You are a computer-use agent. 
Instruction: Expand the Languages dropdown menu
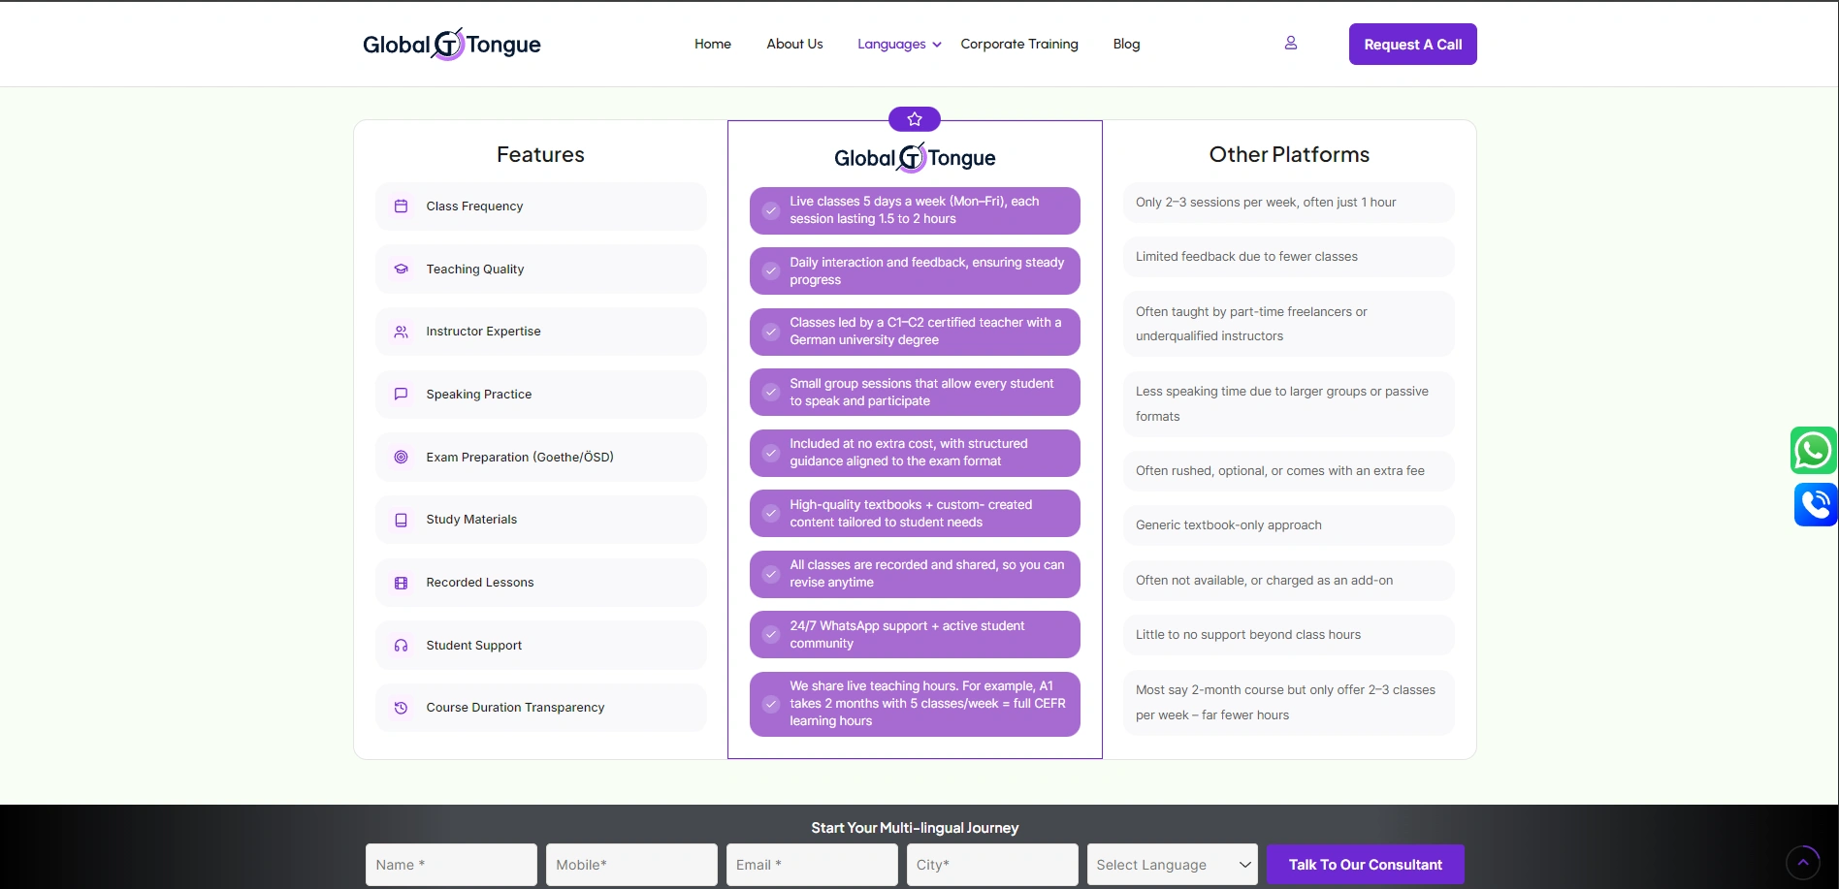point(891,45)
